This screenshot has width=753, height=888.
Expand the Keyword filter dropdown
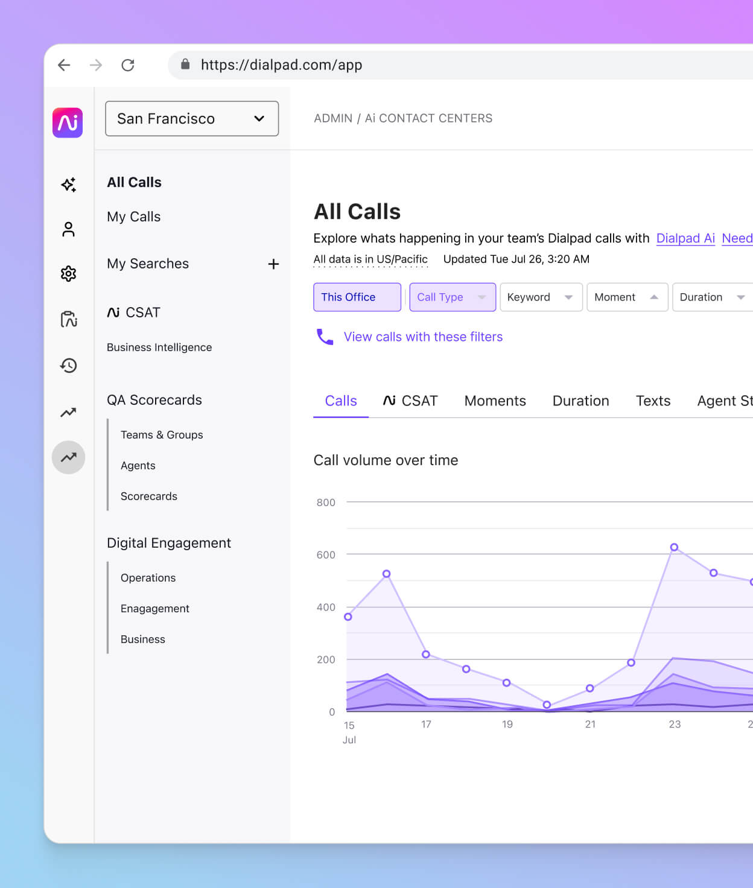click(540, 297)
